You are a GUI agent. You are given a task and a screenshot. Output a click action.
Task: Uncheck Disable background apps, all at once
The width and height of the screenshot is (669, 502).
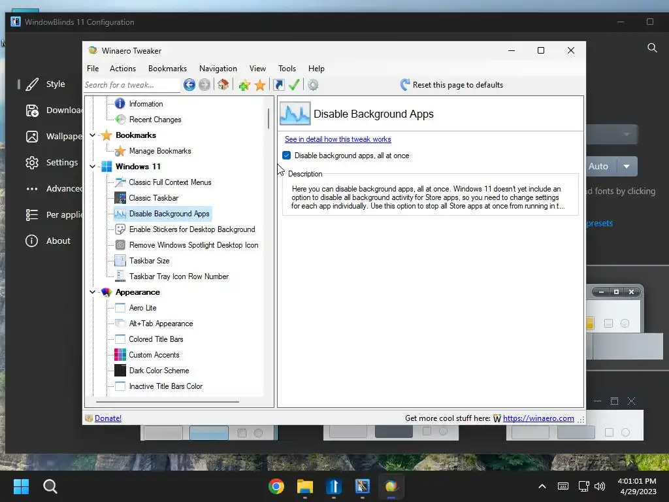point(286,156)
